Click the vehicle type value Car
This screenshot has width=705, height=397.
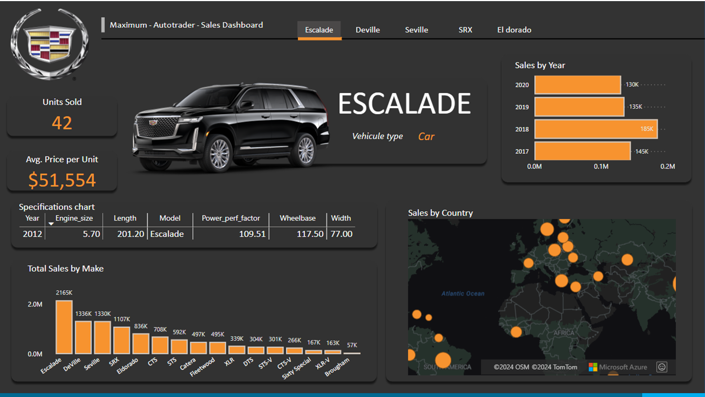(426, 136)
